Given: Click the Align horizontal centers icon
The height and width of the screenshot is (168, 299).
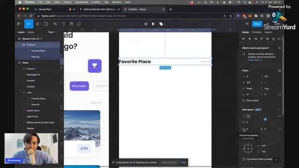Looking at the screenshot, I should [x=249, y=39].
